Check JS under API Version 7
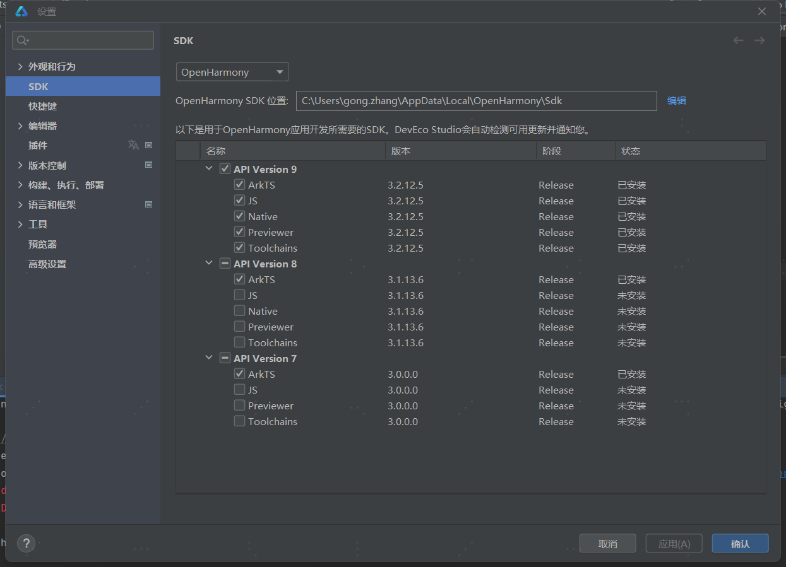 pyautogui.click(x=239, y=390)
